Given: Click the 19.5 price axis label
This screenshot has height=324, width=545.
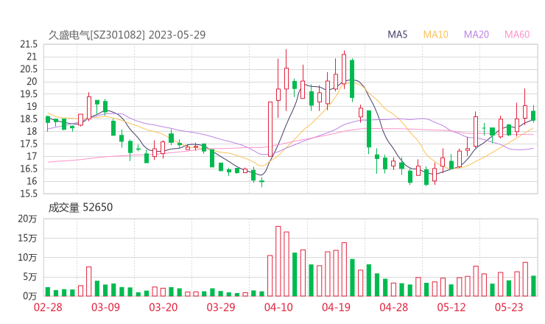Looking at the screenshot, I should point(29,94).
